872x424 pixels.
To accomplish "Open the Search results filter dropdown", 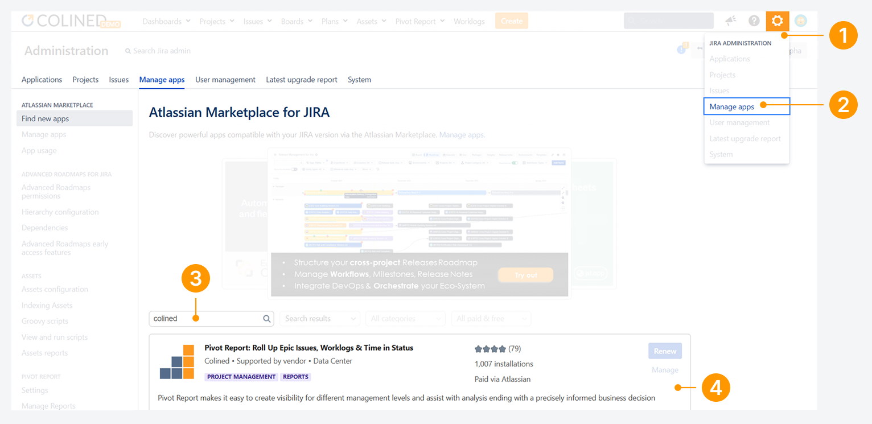I will (320, 319).
